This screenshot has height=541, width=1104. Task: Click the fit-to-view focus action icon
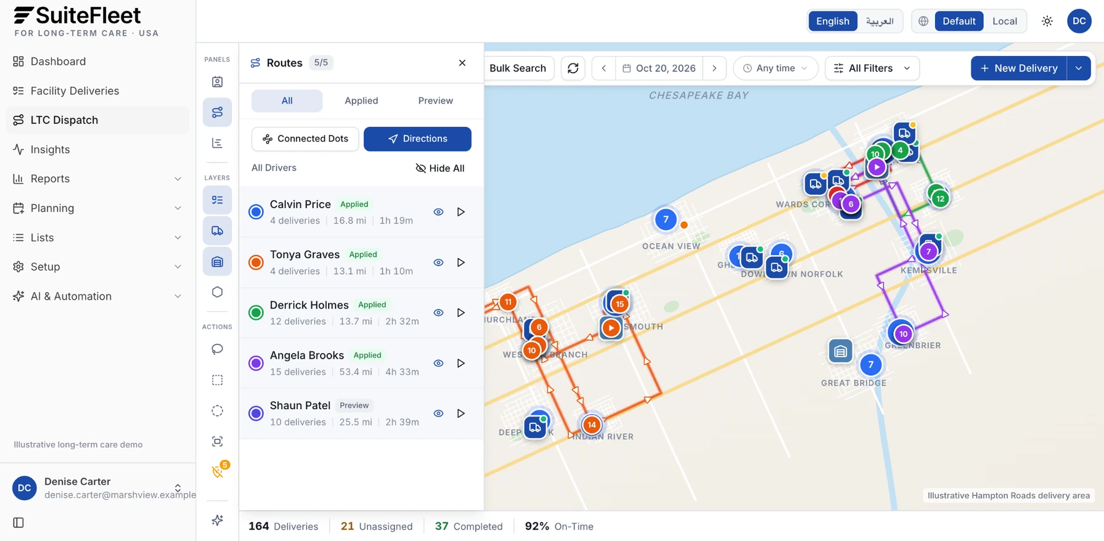tap(217, 441)
